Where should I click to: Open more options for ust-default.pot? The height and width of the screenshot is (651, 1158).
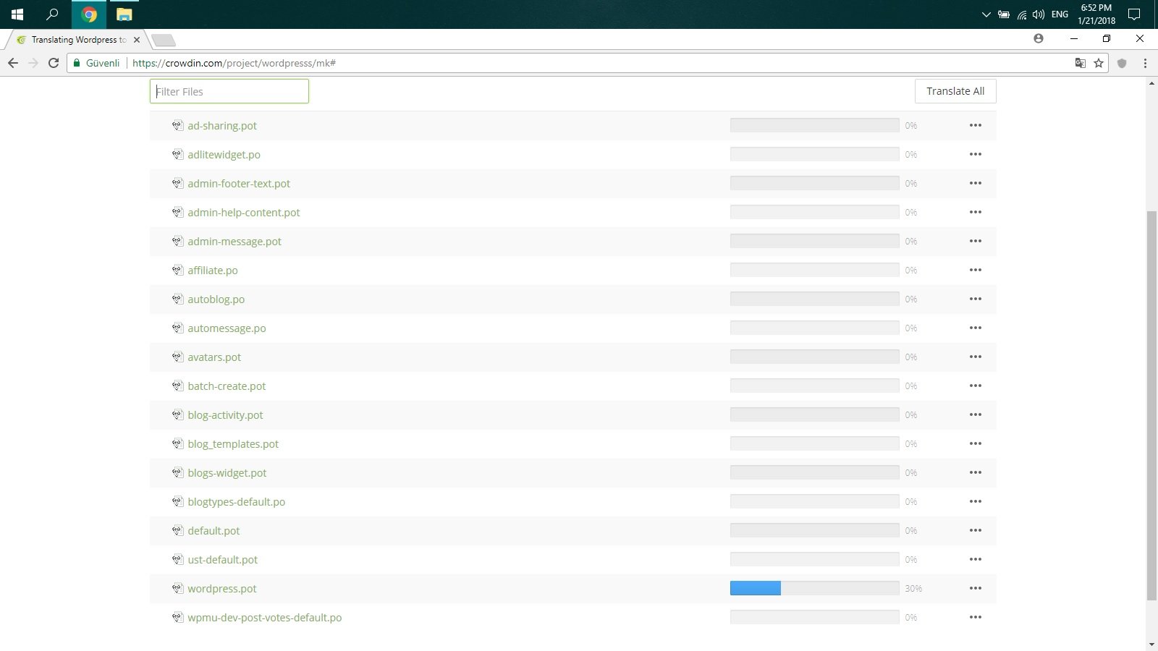(x=976, y=559)
